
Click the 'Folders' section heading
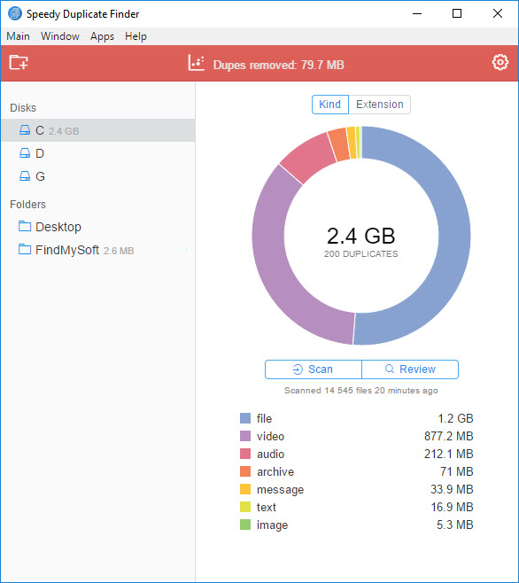27,205
